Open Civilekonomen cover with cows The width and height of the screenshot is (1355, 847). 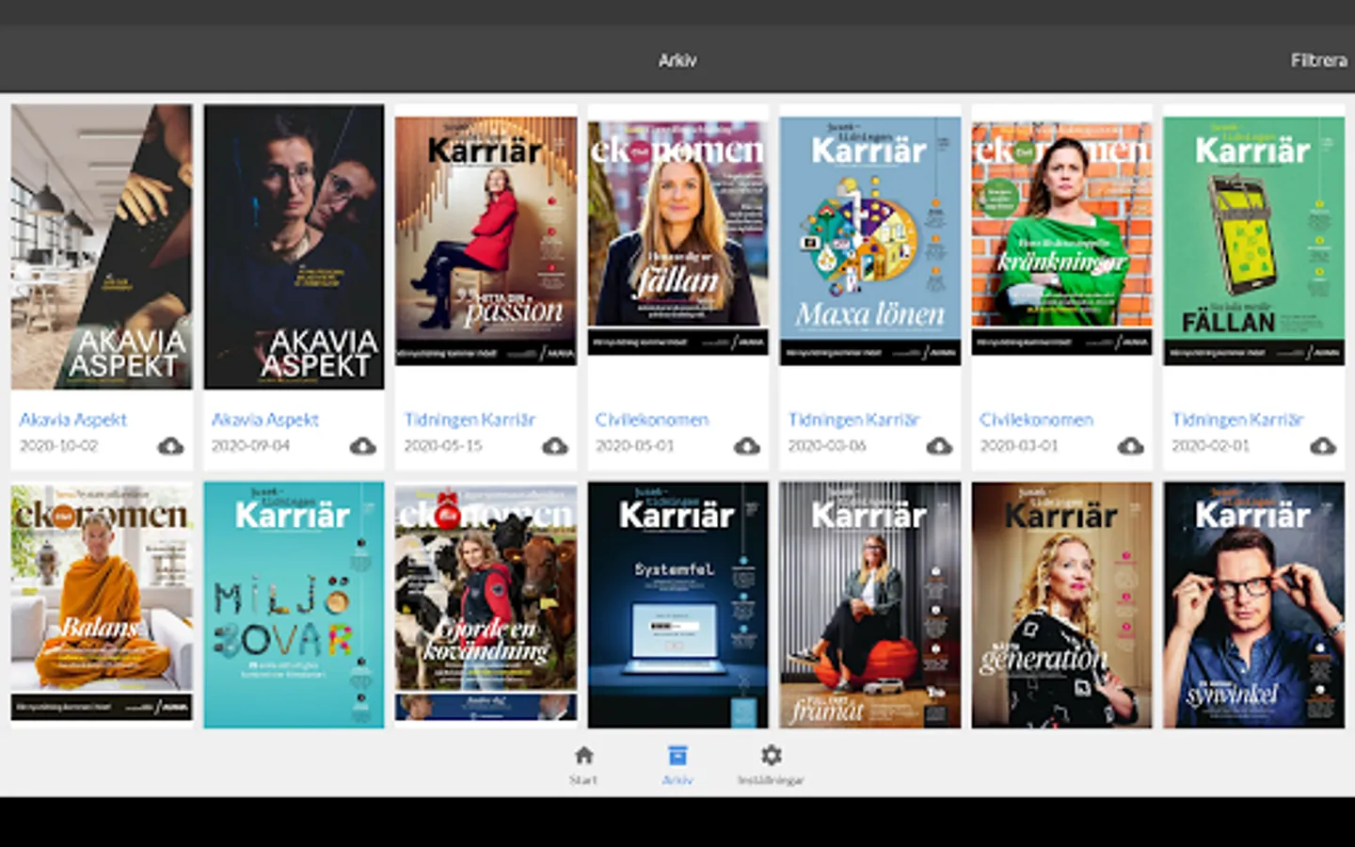(x=486, y=602)
